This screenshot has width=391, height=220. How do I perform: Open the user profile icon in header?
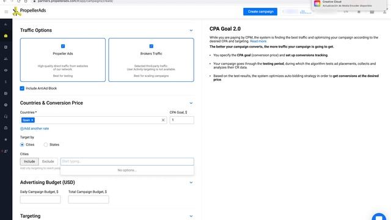click(x=384, y=12)
